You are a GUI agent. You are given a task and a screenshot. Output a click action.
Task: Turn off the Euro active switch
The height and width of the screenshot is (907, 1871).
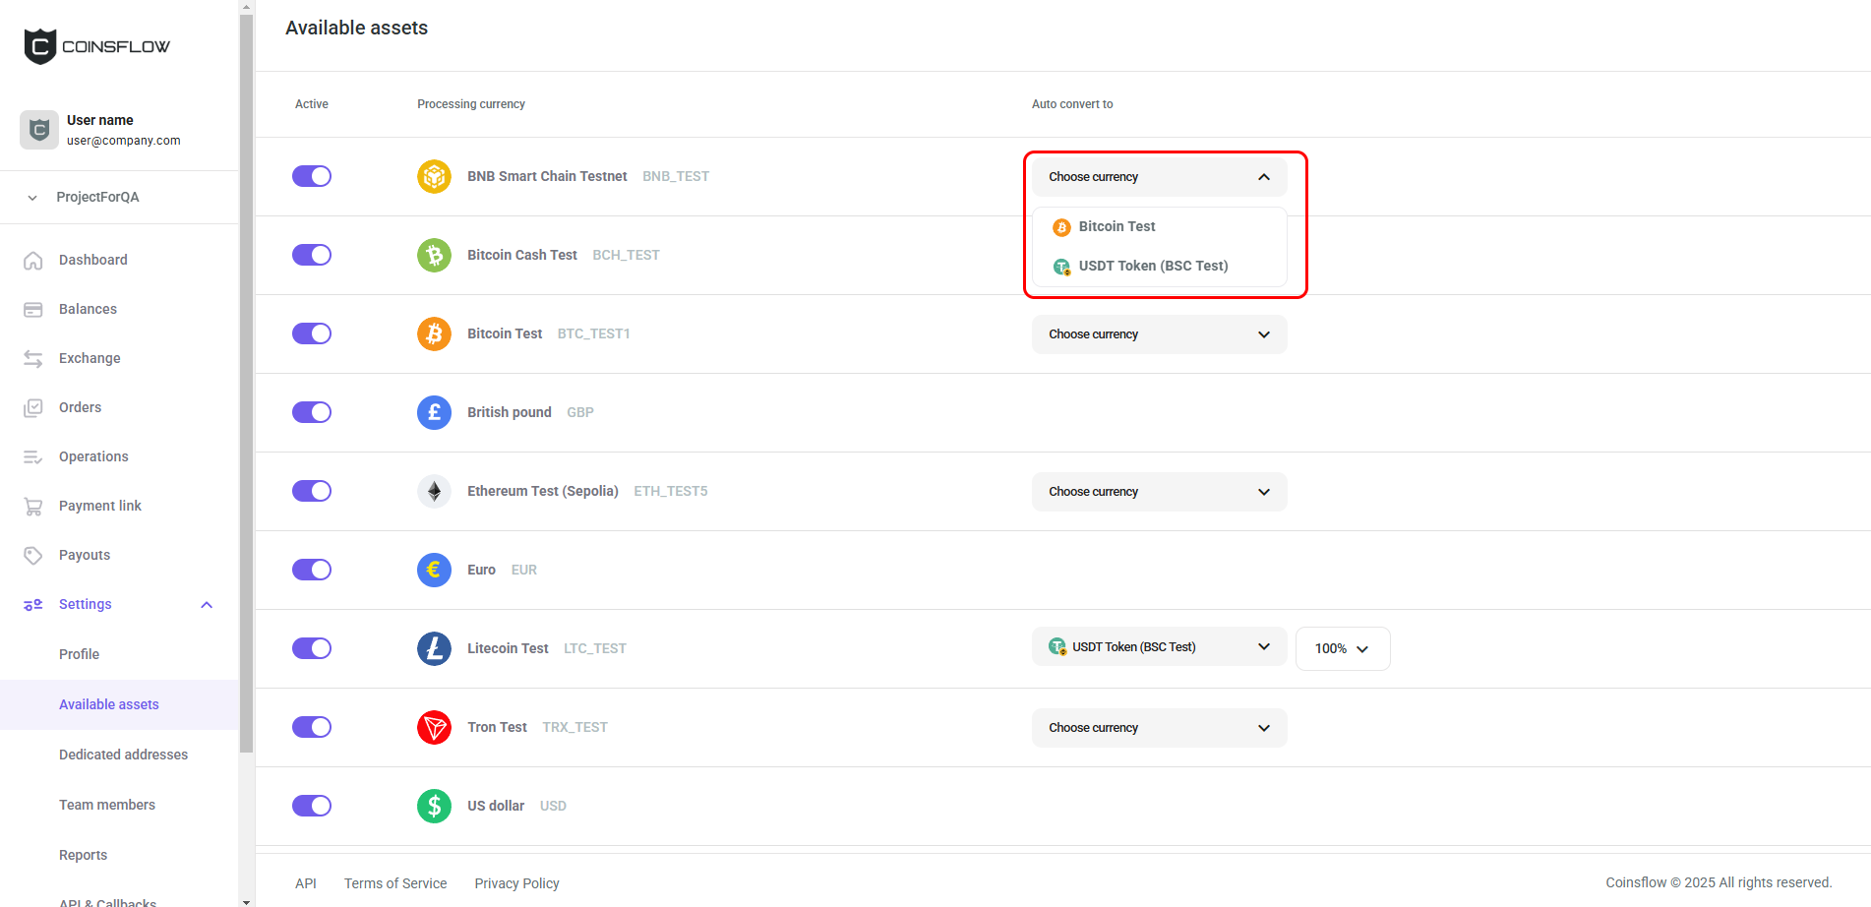pyautogui.click(x=312, y=570)
